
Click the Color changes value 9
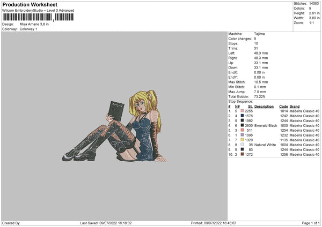(255, 39)
